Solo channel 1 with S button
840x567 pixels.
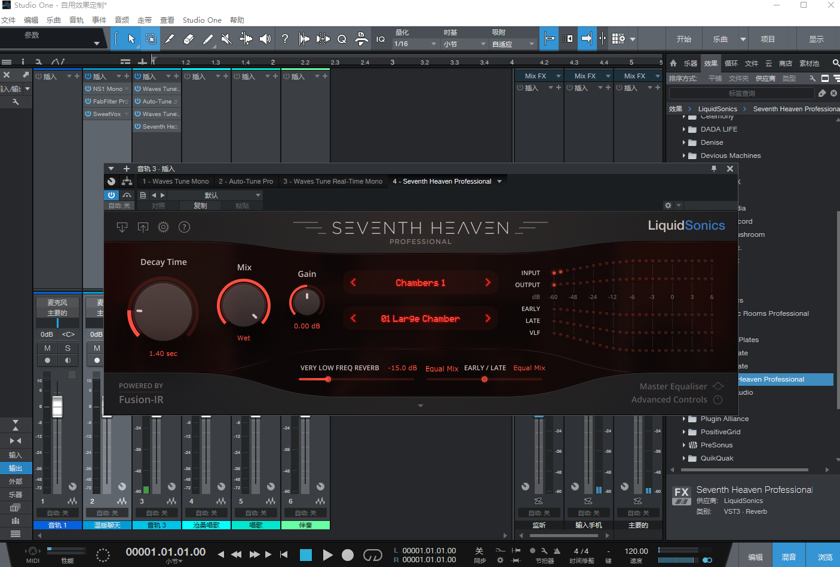pos(68,348)
